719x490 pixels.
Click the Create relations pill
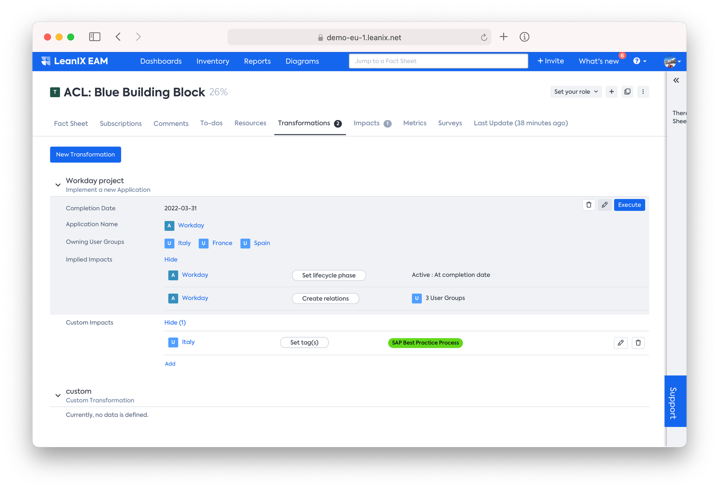point(325,299)
